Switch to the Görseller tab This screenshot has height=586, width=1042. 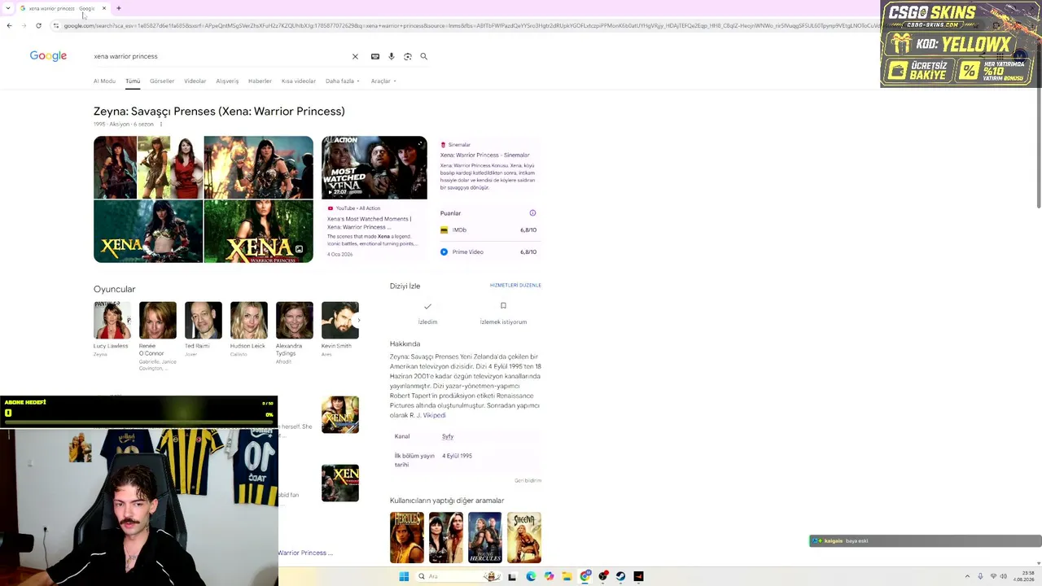pos(162,81)
